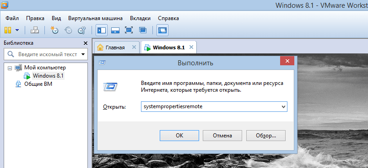Select Общие ВМ in the library
This screenshot has width=368, height=168.
coord(38,84)
